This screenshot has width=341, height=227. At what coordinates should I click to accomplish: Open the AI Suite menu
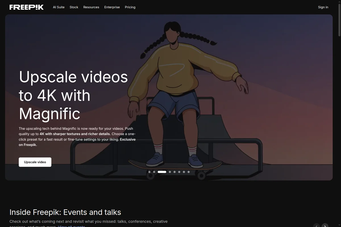tap(59, 7)
